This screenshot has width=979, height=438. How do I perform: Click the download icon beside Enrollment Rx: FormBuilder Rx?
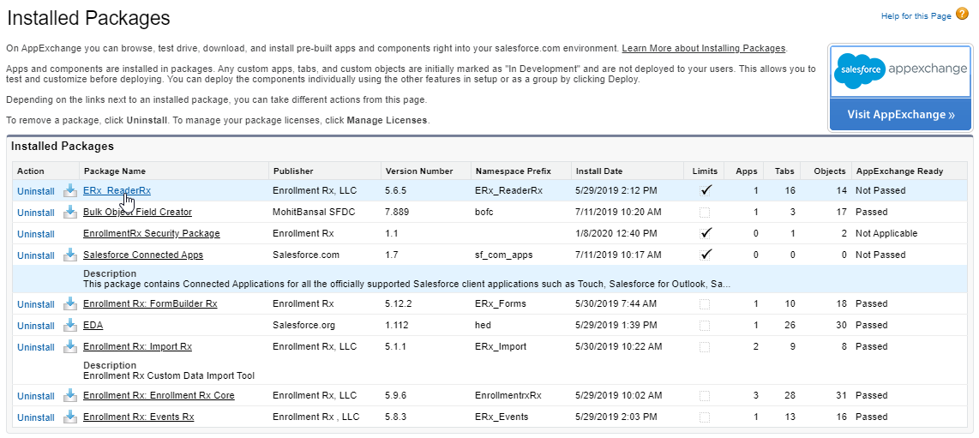pyautogui.click(x=70, y=303)
